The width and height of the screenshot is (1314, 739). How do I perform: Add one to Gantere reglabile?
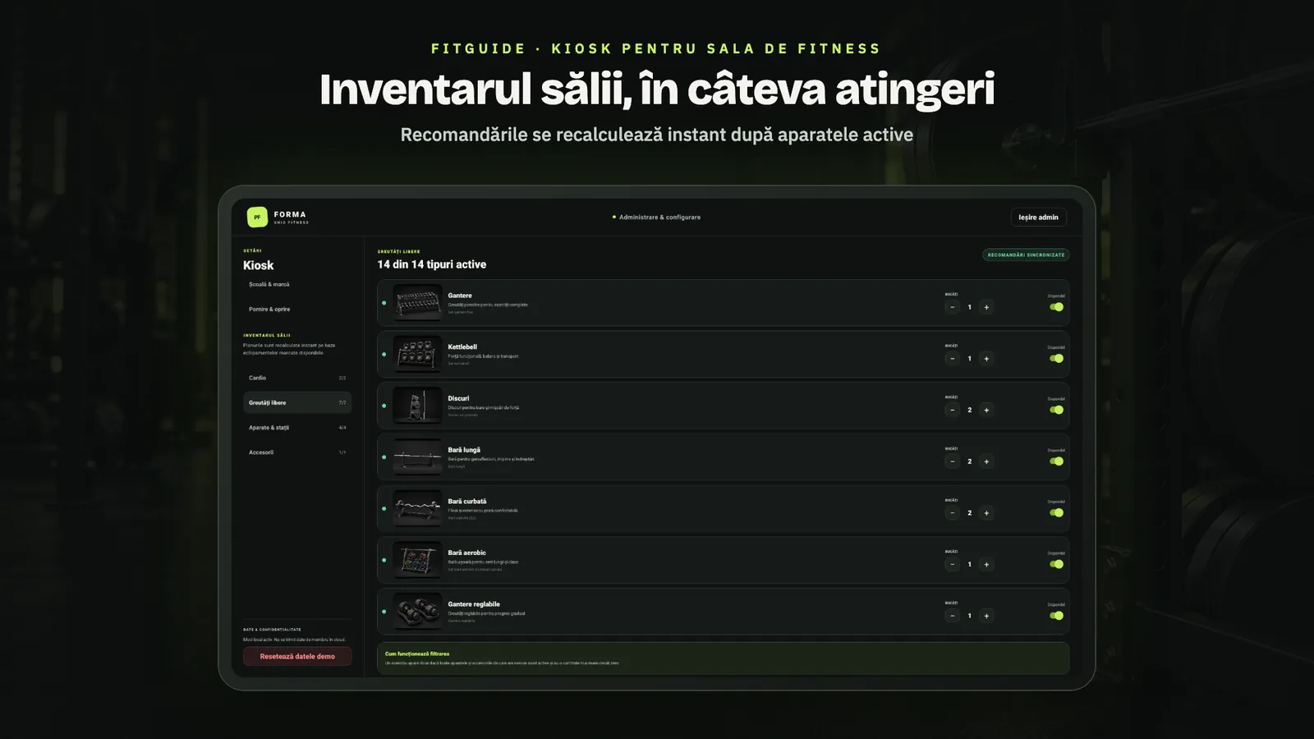(986, 616)
